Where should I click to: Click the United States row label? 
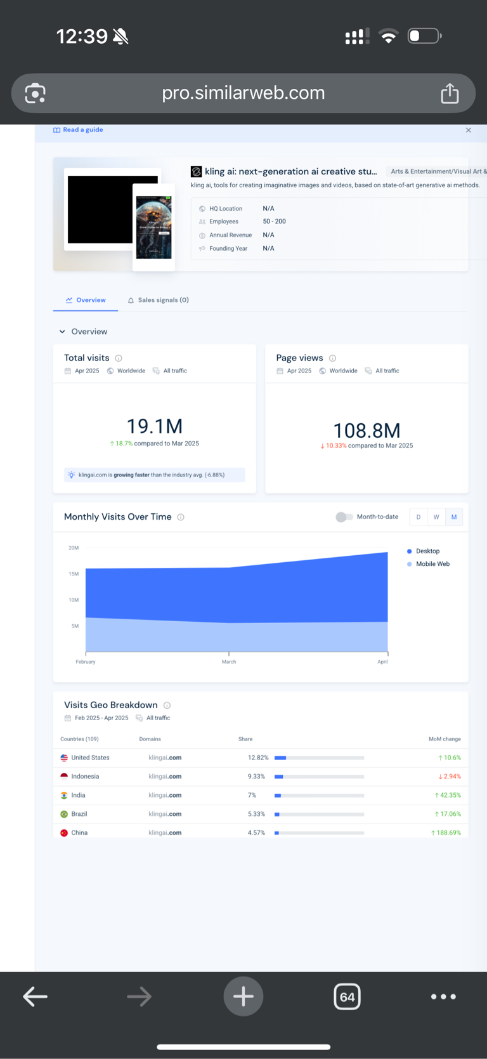(x=90, y=758)
